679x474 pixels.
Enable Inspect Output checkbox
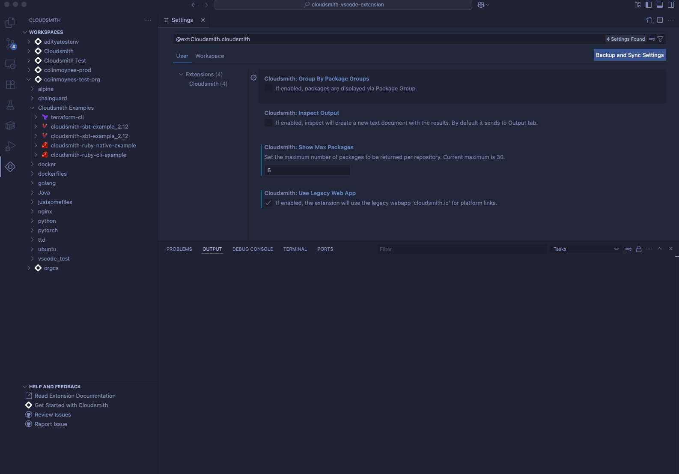268,123
